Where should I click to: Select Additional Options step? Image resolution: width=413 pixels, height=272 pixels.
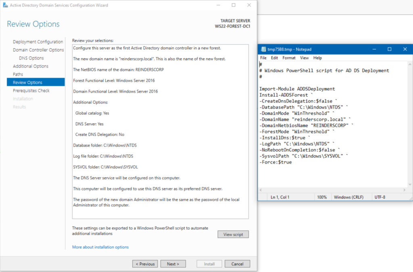[x=31, y=66]
